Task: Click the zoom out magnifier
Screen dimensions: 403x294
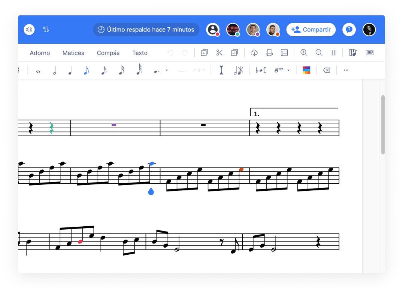Action: (x=319, y=53)
